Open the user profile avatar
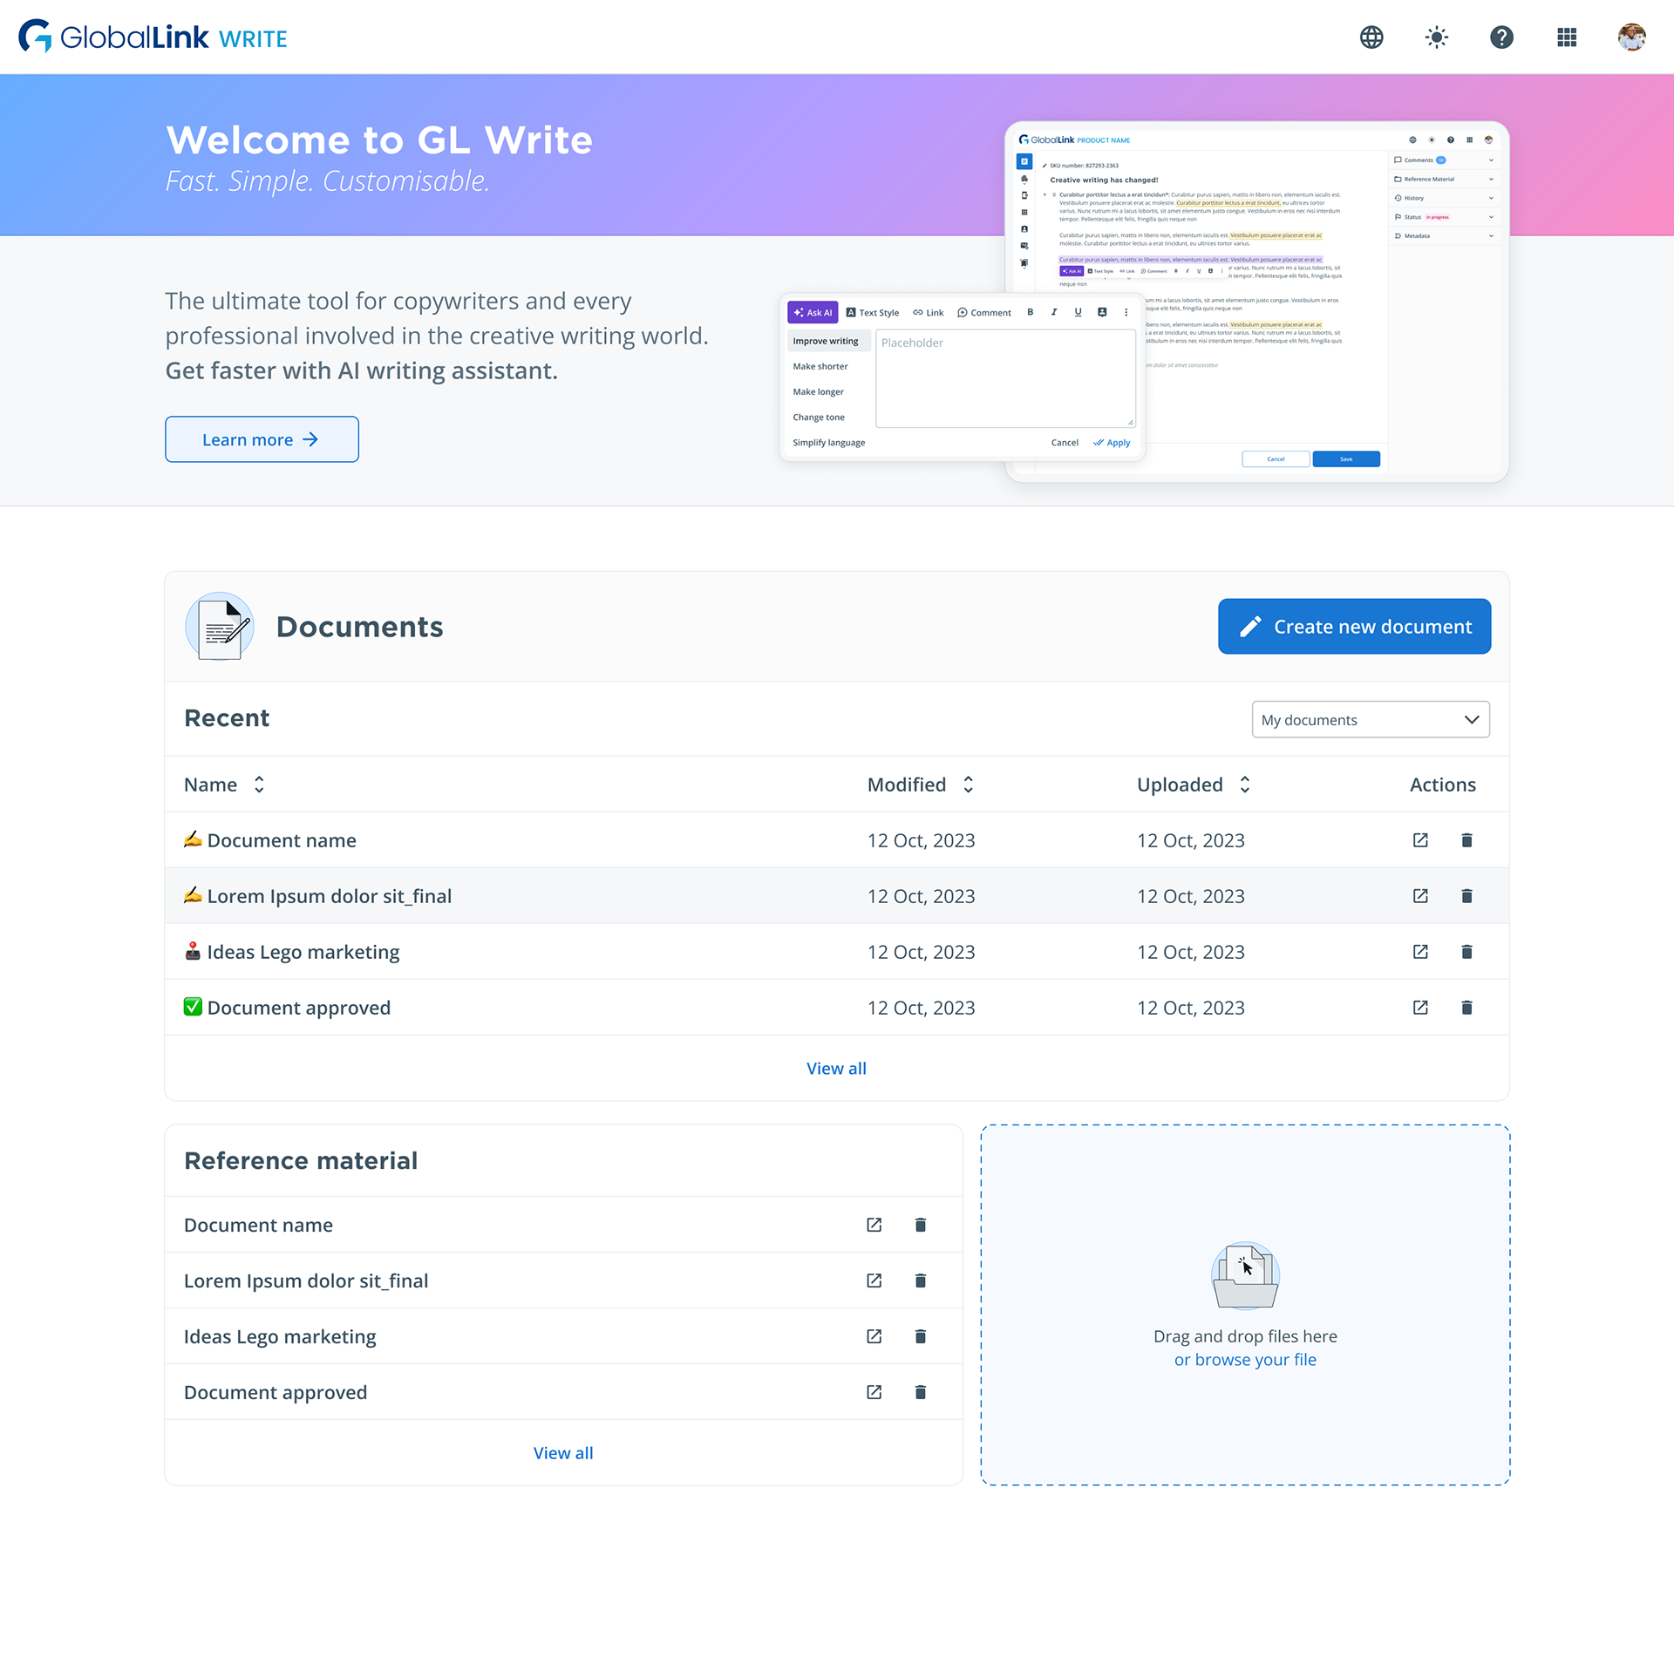Image resolution: width=1674 pixels, height=1678 pixels. tap(1631, 37)
